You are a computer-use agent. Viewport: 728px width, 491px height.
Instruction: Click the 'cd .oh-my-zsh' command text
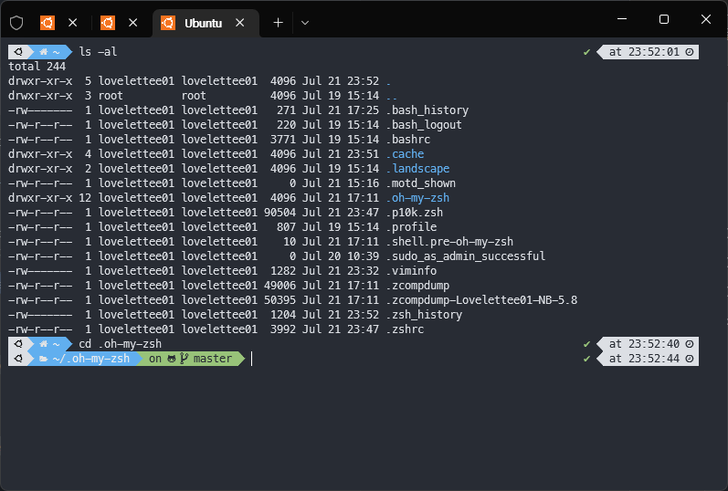(121, 344)
